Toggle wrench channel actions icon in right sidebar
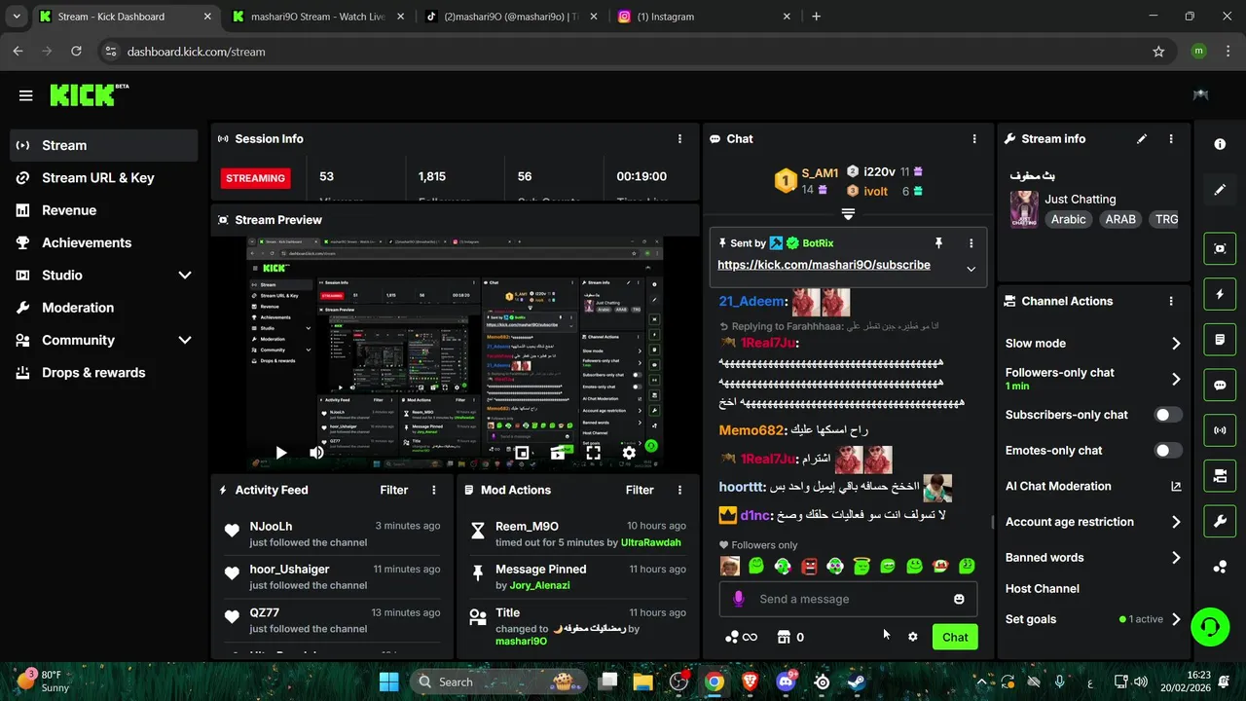The image size is (1246, 701). click(1220, 521)
